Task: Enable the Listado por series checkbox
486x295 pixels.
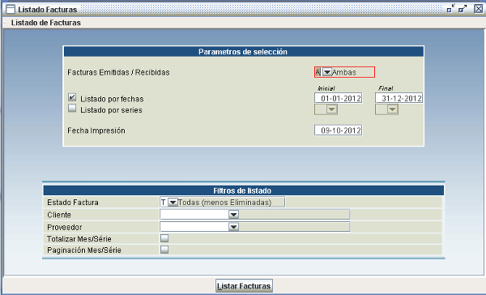Action: coord(72,109)
